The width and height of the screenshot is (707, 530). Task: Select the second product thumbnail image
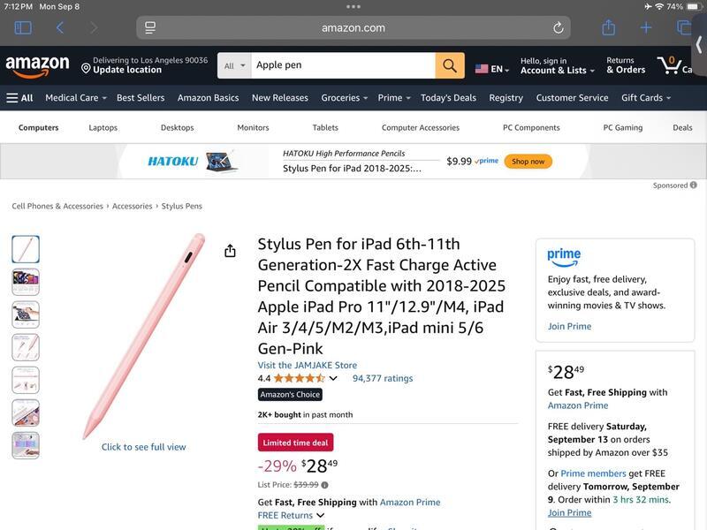(26, 282)
